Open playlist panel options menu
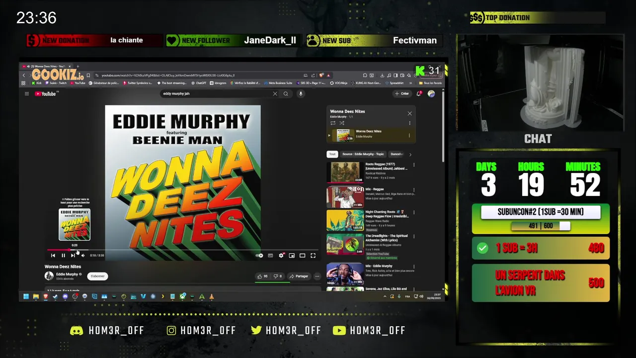This screenshot has width=636, height=358. point(410,123)
